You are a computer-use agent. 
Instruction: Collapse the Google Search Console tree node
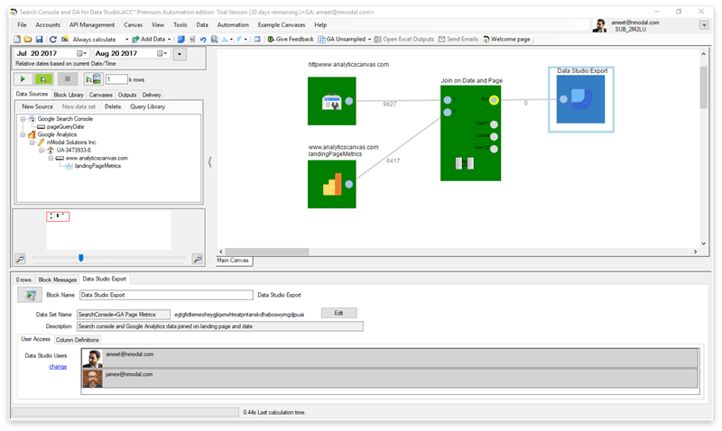[x=23, y=119]
